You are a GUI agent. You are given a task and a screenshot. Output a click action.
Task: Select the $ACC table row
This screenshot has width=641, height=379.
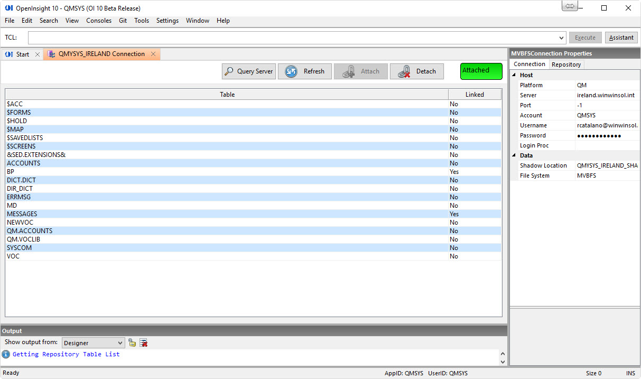(253, 104)
